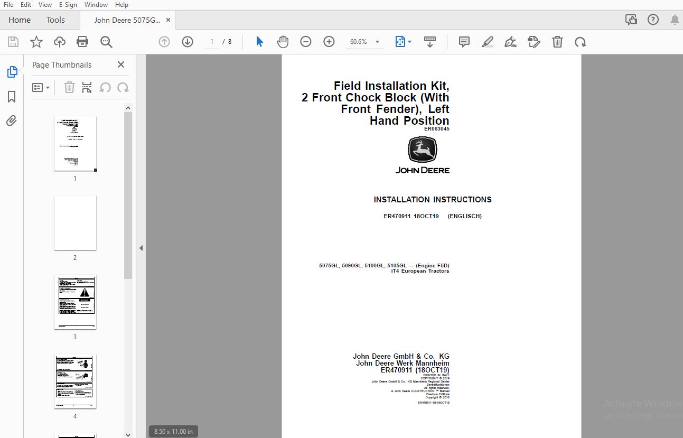Insert page break icon in thumbnails panel
Screen dimensions: 683x438
click(x=87, y=87)
